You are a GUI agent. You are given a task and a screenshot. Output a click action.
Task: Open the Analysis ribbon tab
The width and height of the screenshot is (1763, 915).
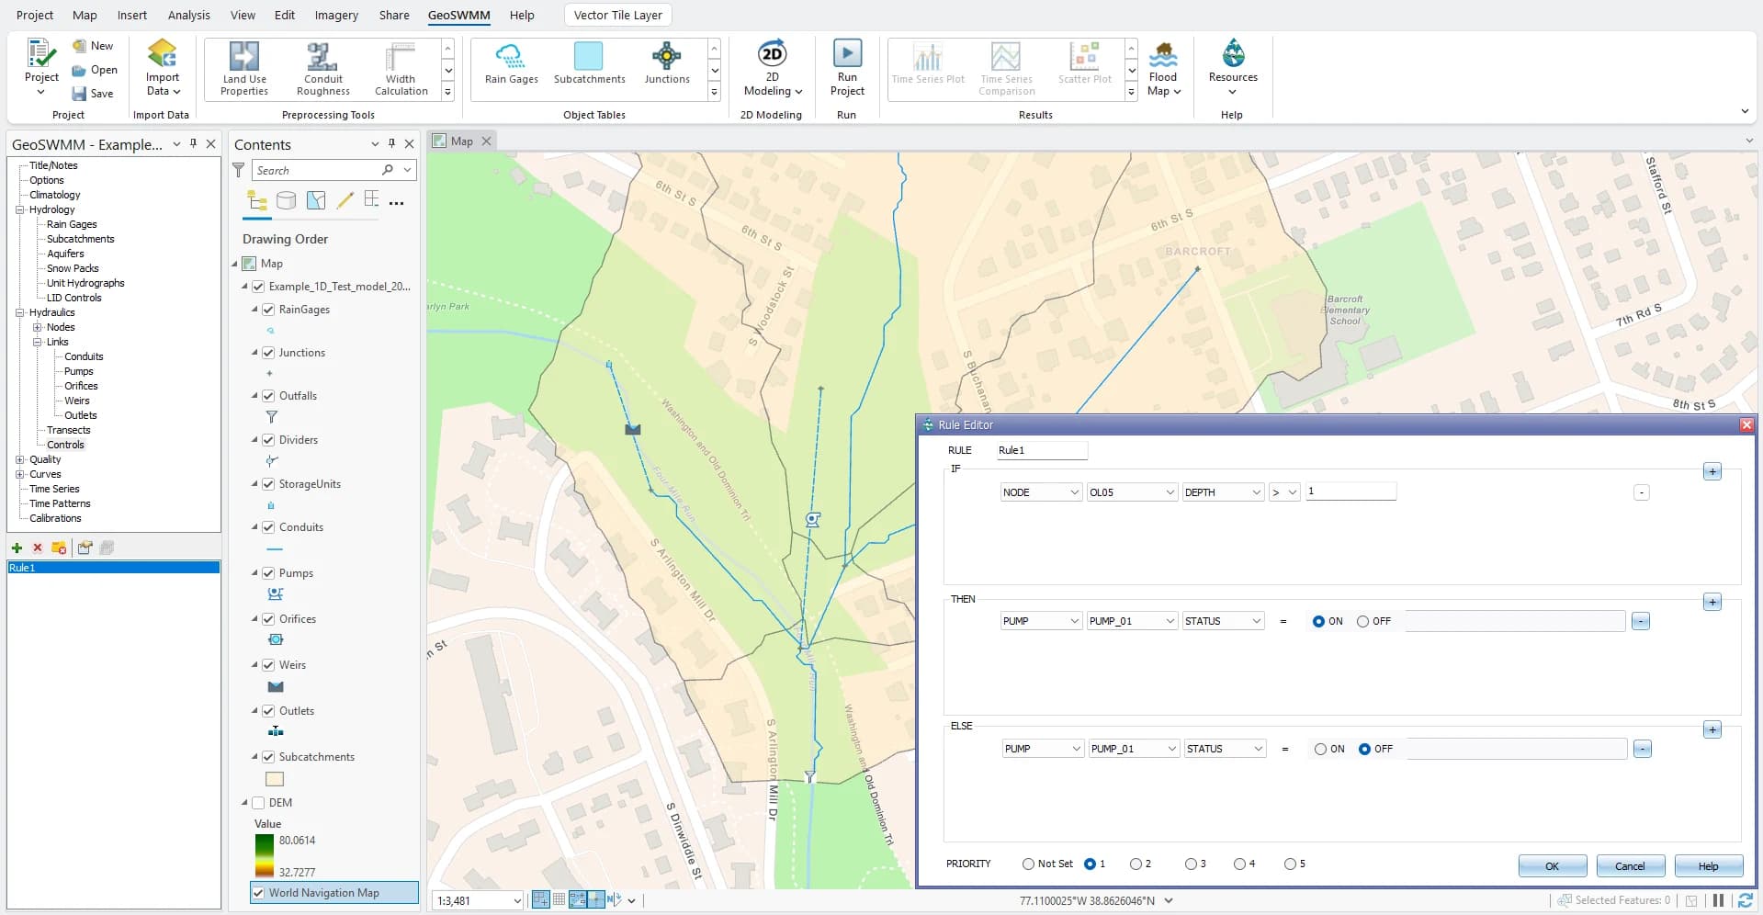coord(188,15)
